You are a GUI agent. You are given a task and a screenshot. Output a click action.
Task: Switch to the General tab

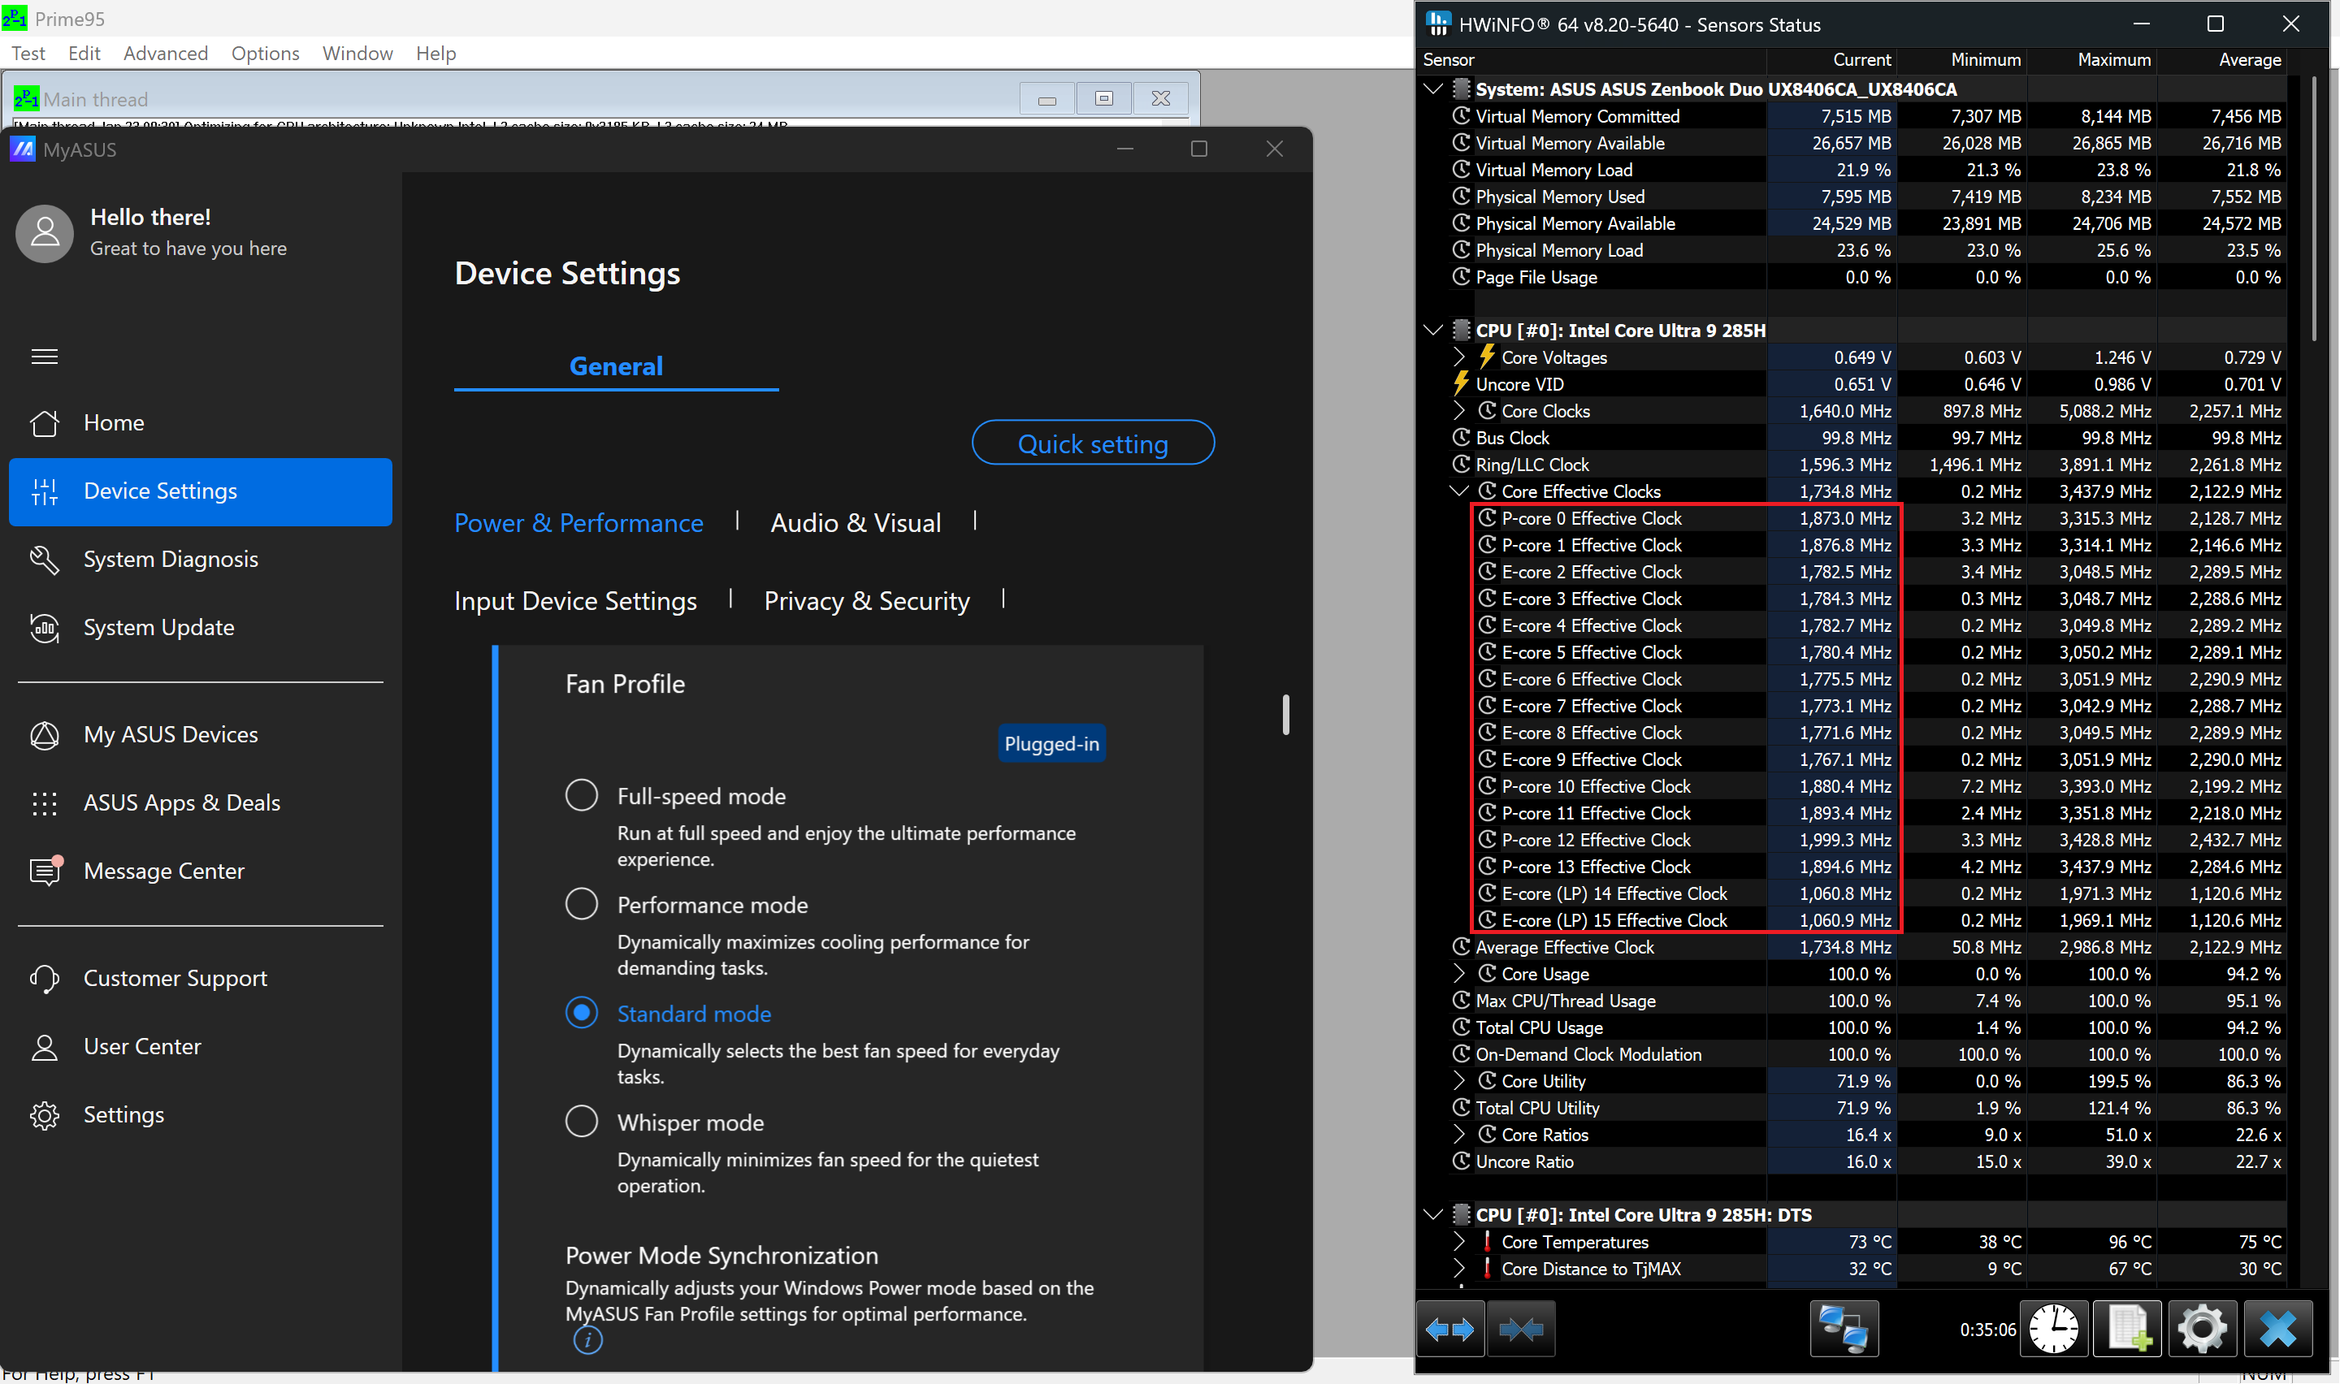click(x=616, y=365)
